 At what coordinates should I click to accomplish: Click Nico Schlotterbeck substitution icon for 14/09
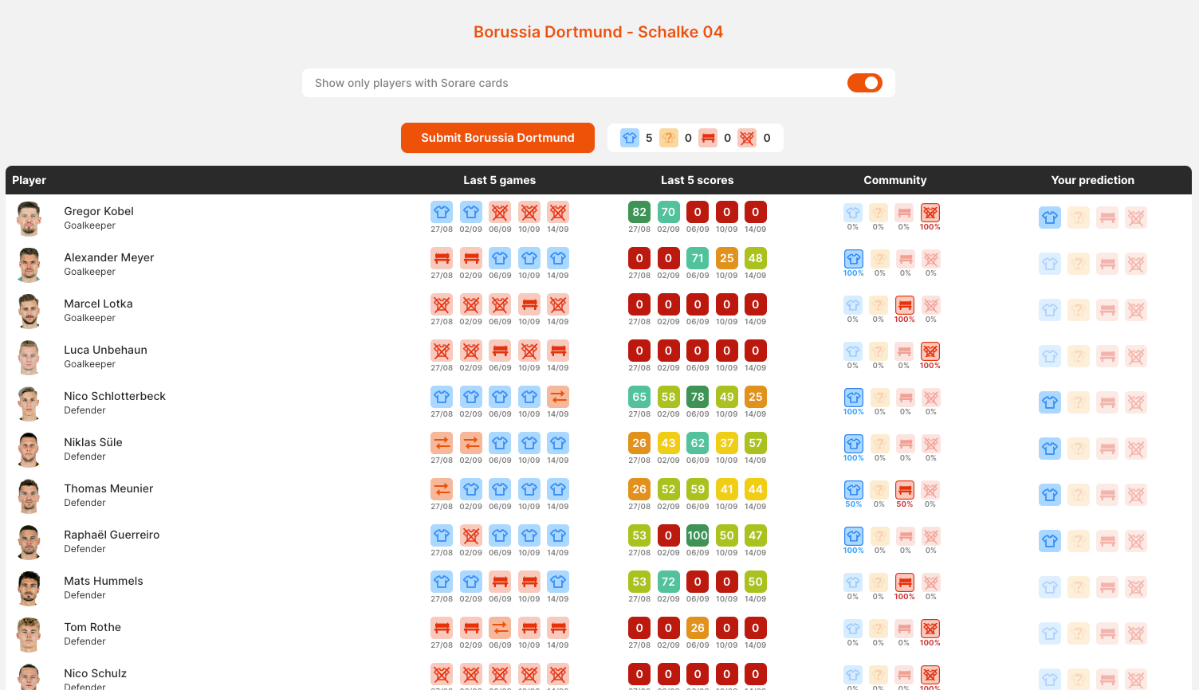pos(558,397)
